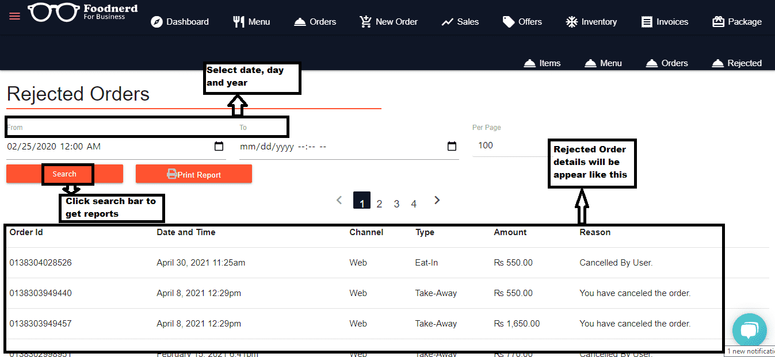The height and width of the screenshot is (357, 775).
Task: Click the Inventory snowflake icon
Action: [x=571, y=22]
